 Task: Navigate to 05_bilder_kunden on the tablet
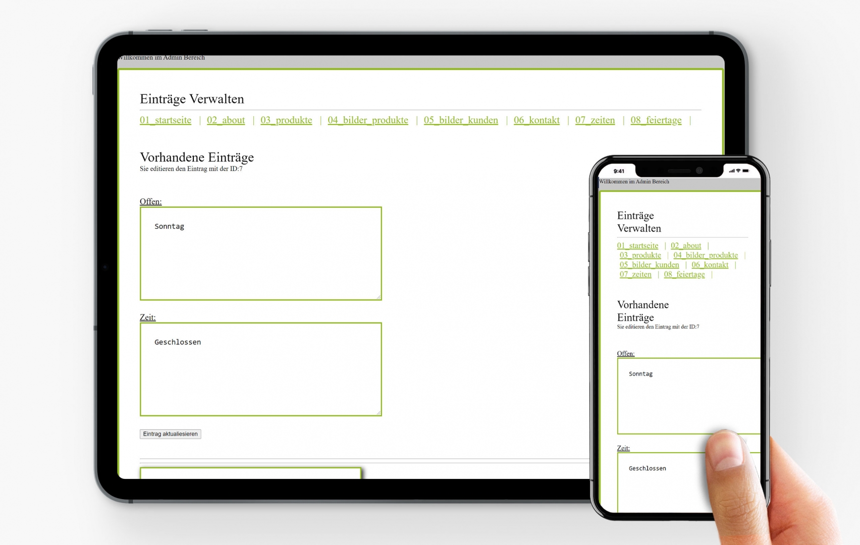[x=461, y=120]
